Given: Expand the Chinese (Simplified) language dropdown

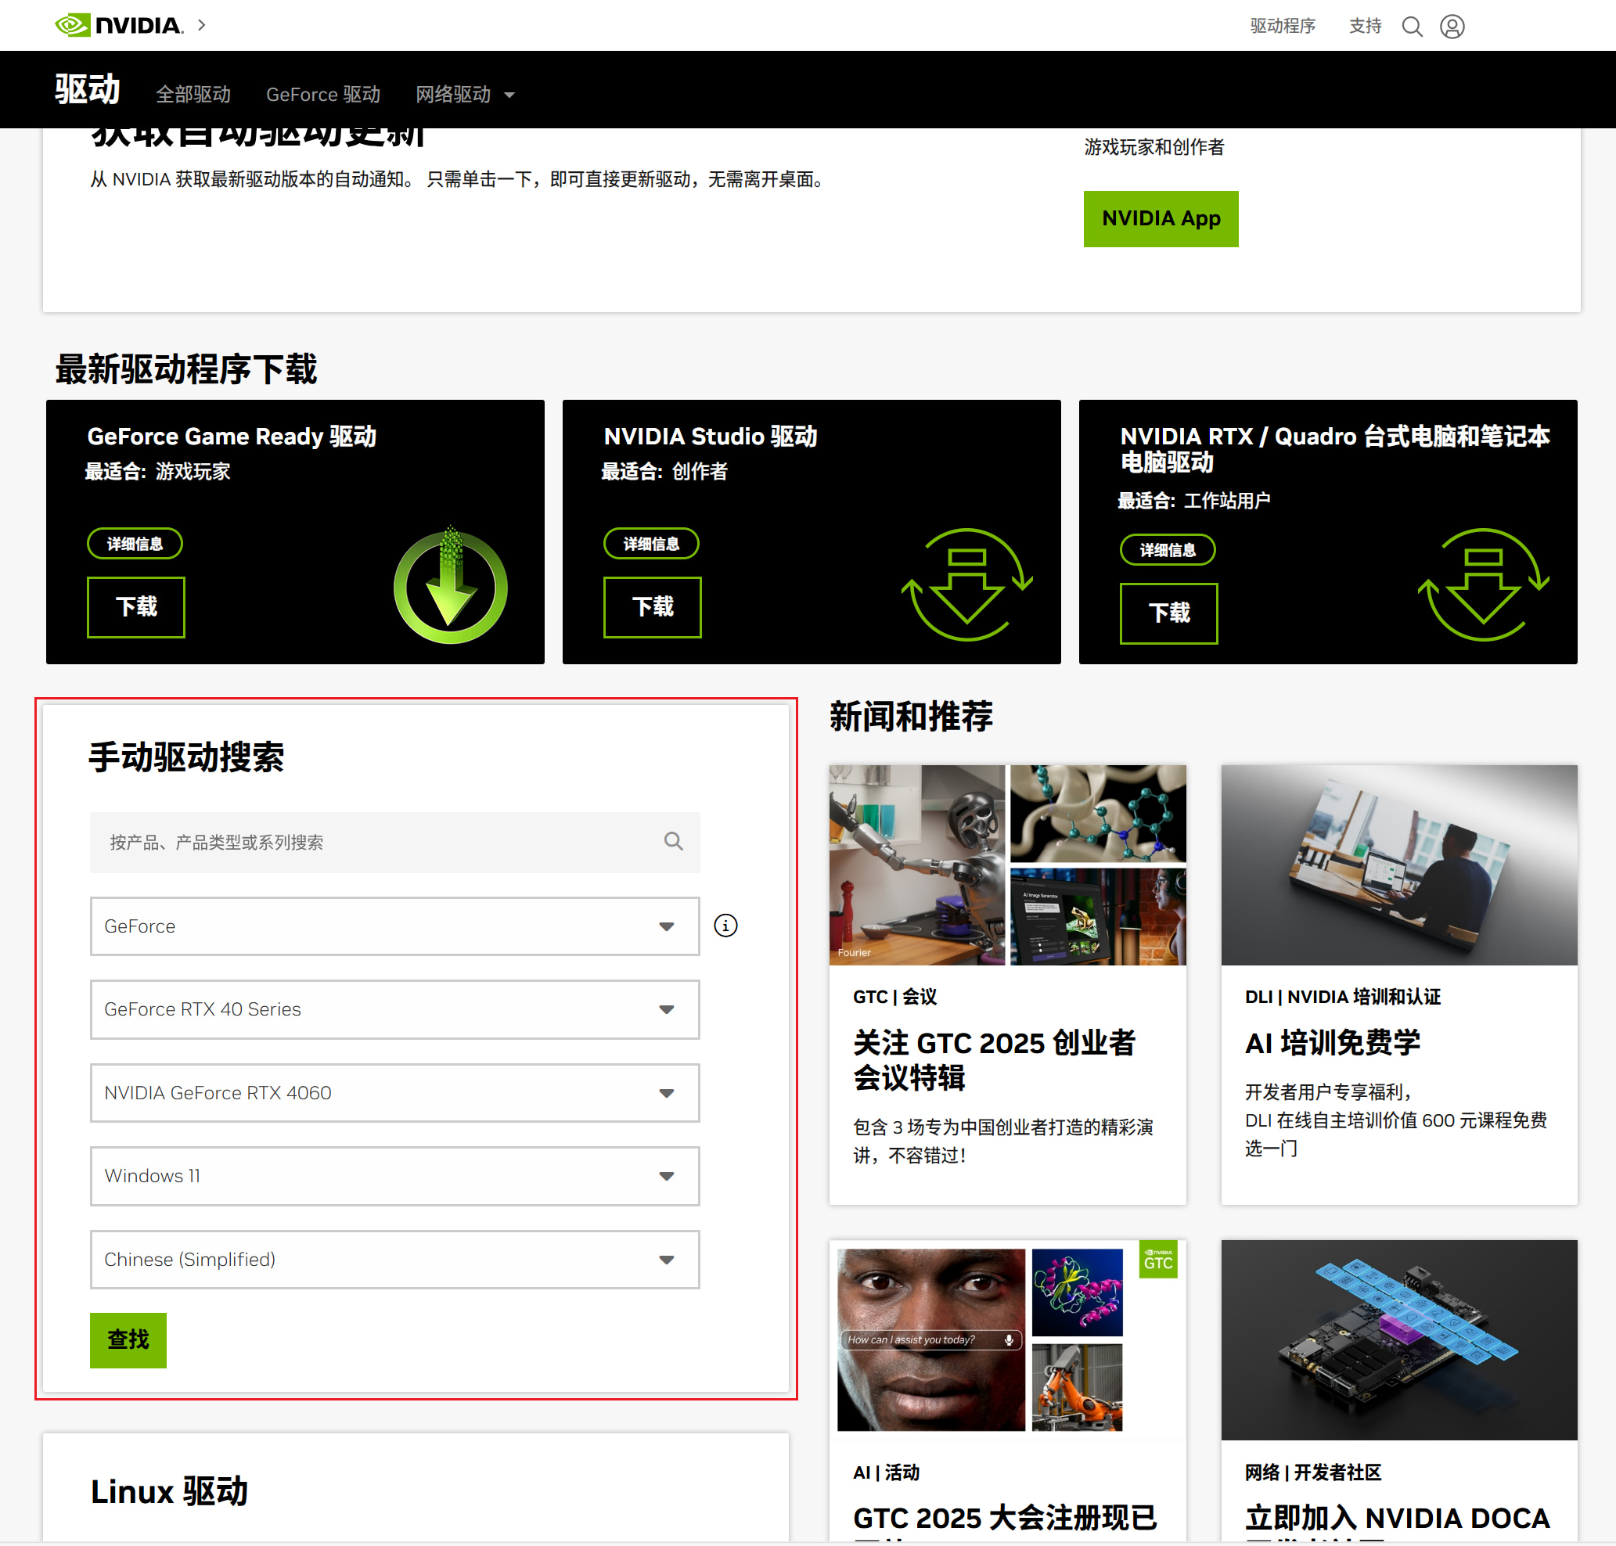Looking at the screenshot, I should (x=394, y=1259).
